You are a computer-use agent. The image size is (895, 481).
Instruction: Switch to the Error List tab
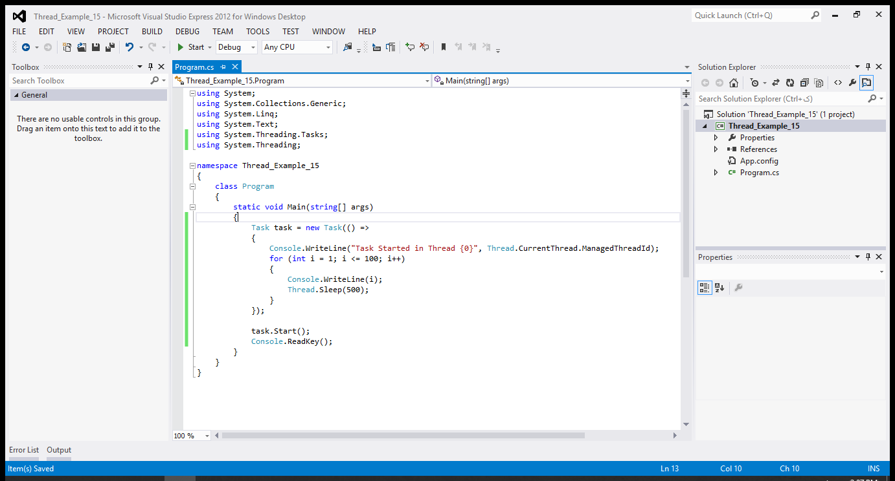[24, 450]
